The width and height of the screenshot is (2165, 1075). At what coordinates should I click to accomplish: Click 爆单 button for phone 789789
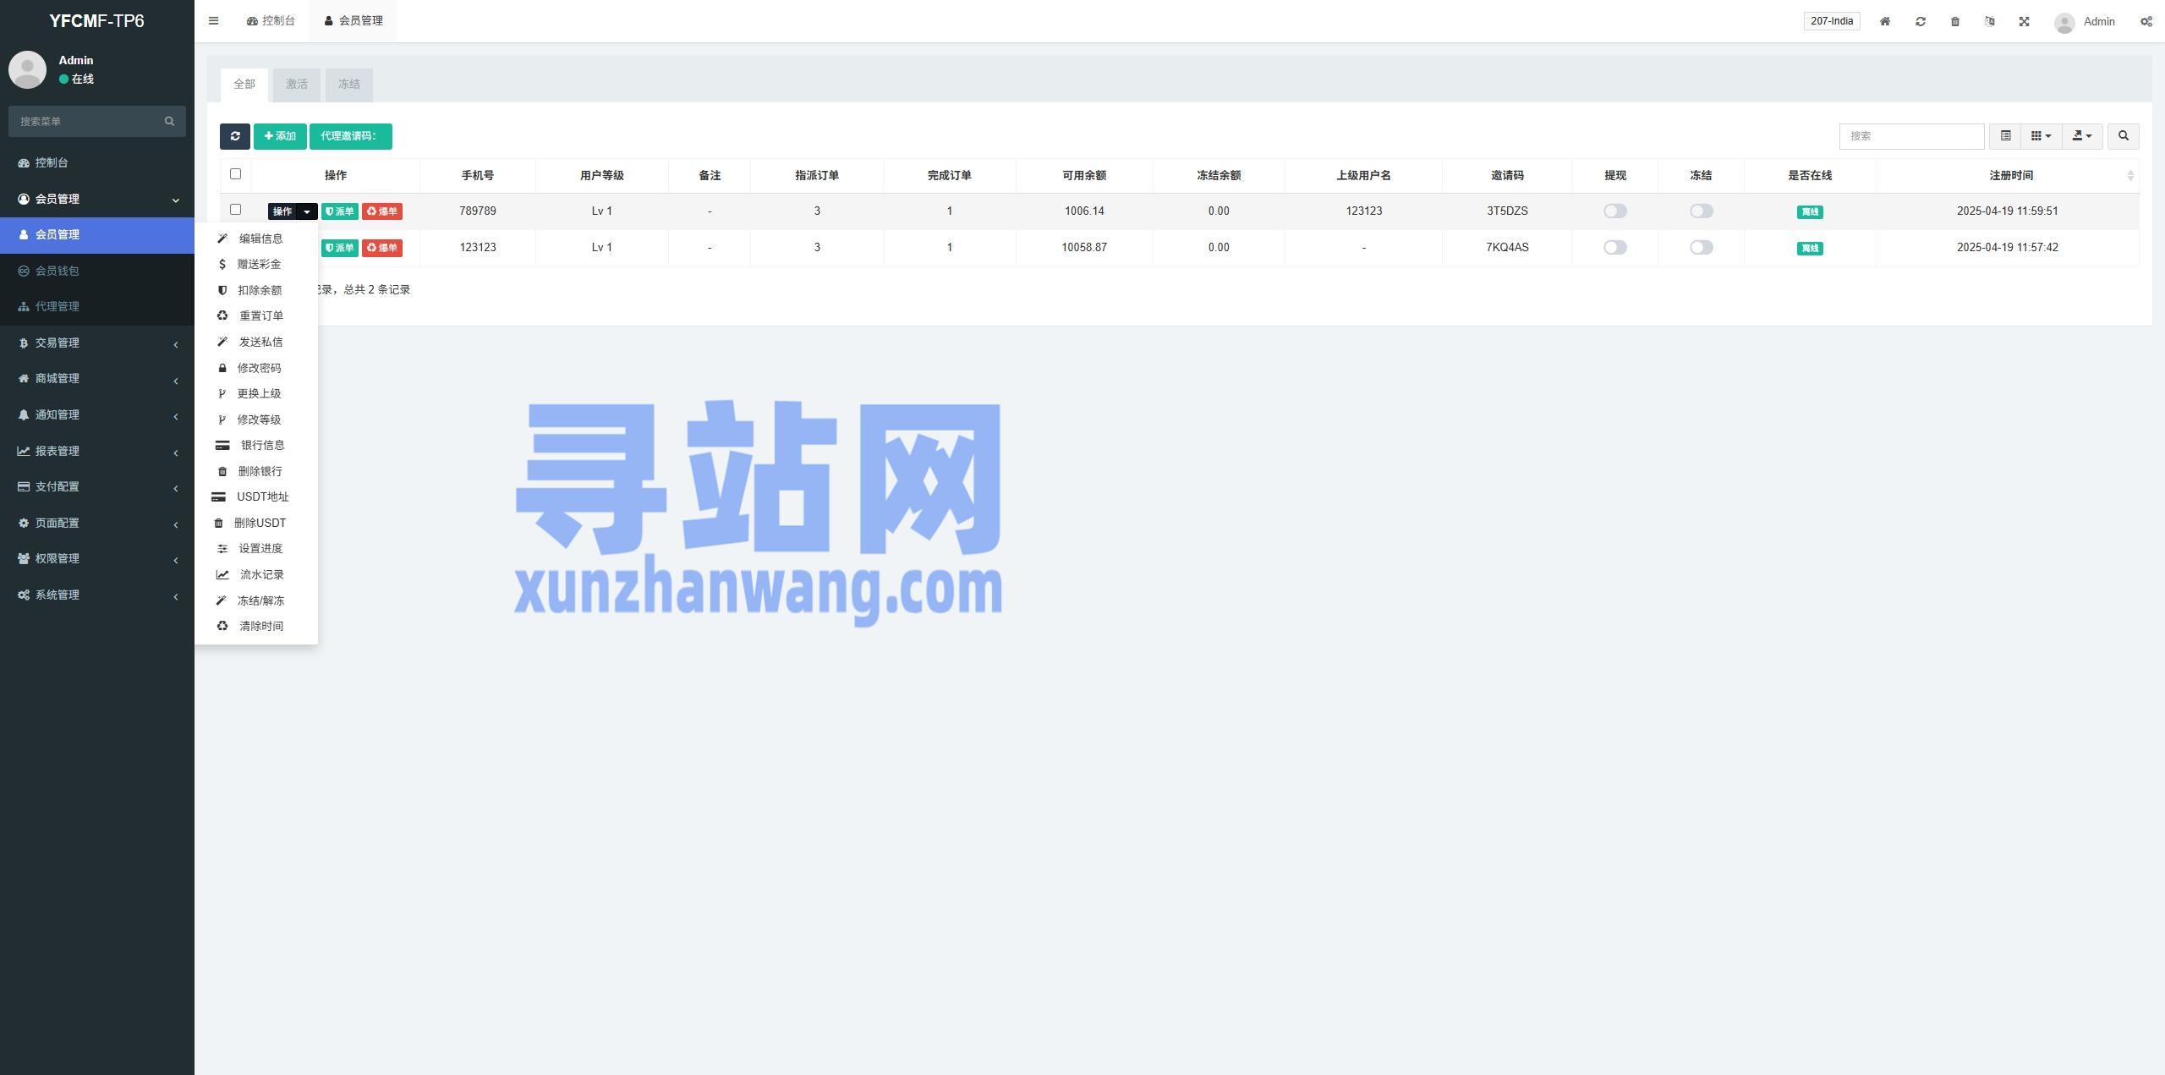pyautogui.click(x=382, y=211)
